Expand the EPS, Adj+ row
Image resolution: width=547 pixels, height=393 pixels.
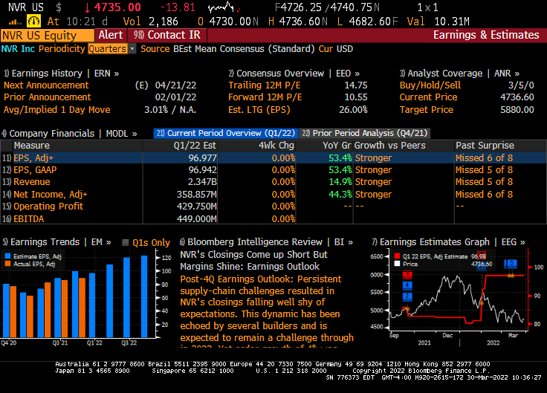click(34, 157)
